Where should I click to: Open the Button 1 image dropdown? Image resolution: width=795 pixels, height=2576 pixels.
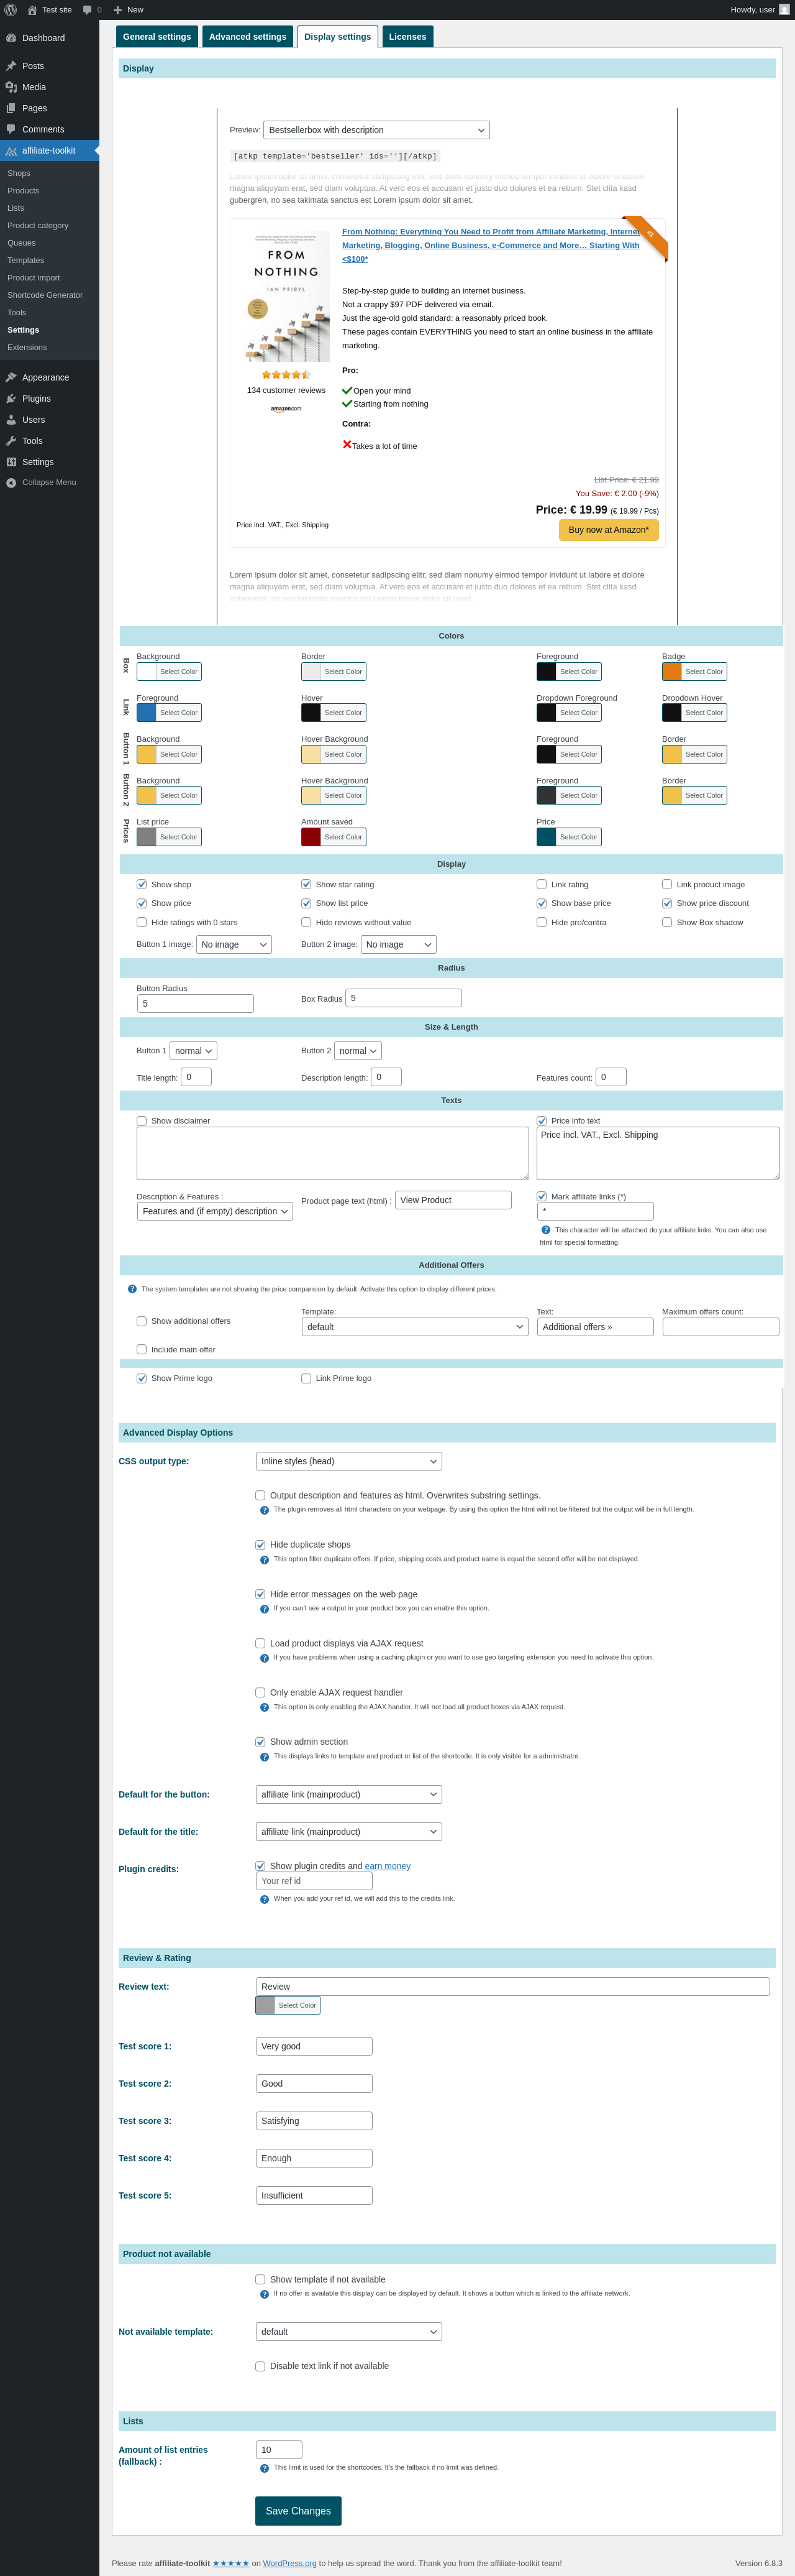tap(234, 944)
